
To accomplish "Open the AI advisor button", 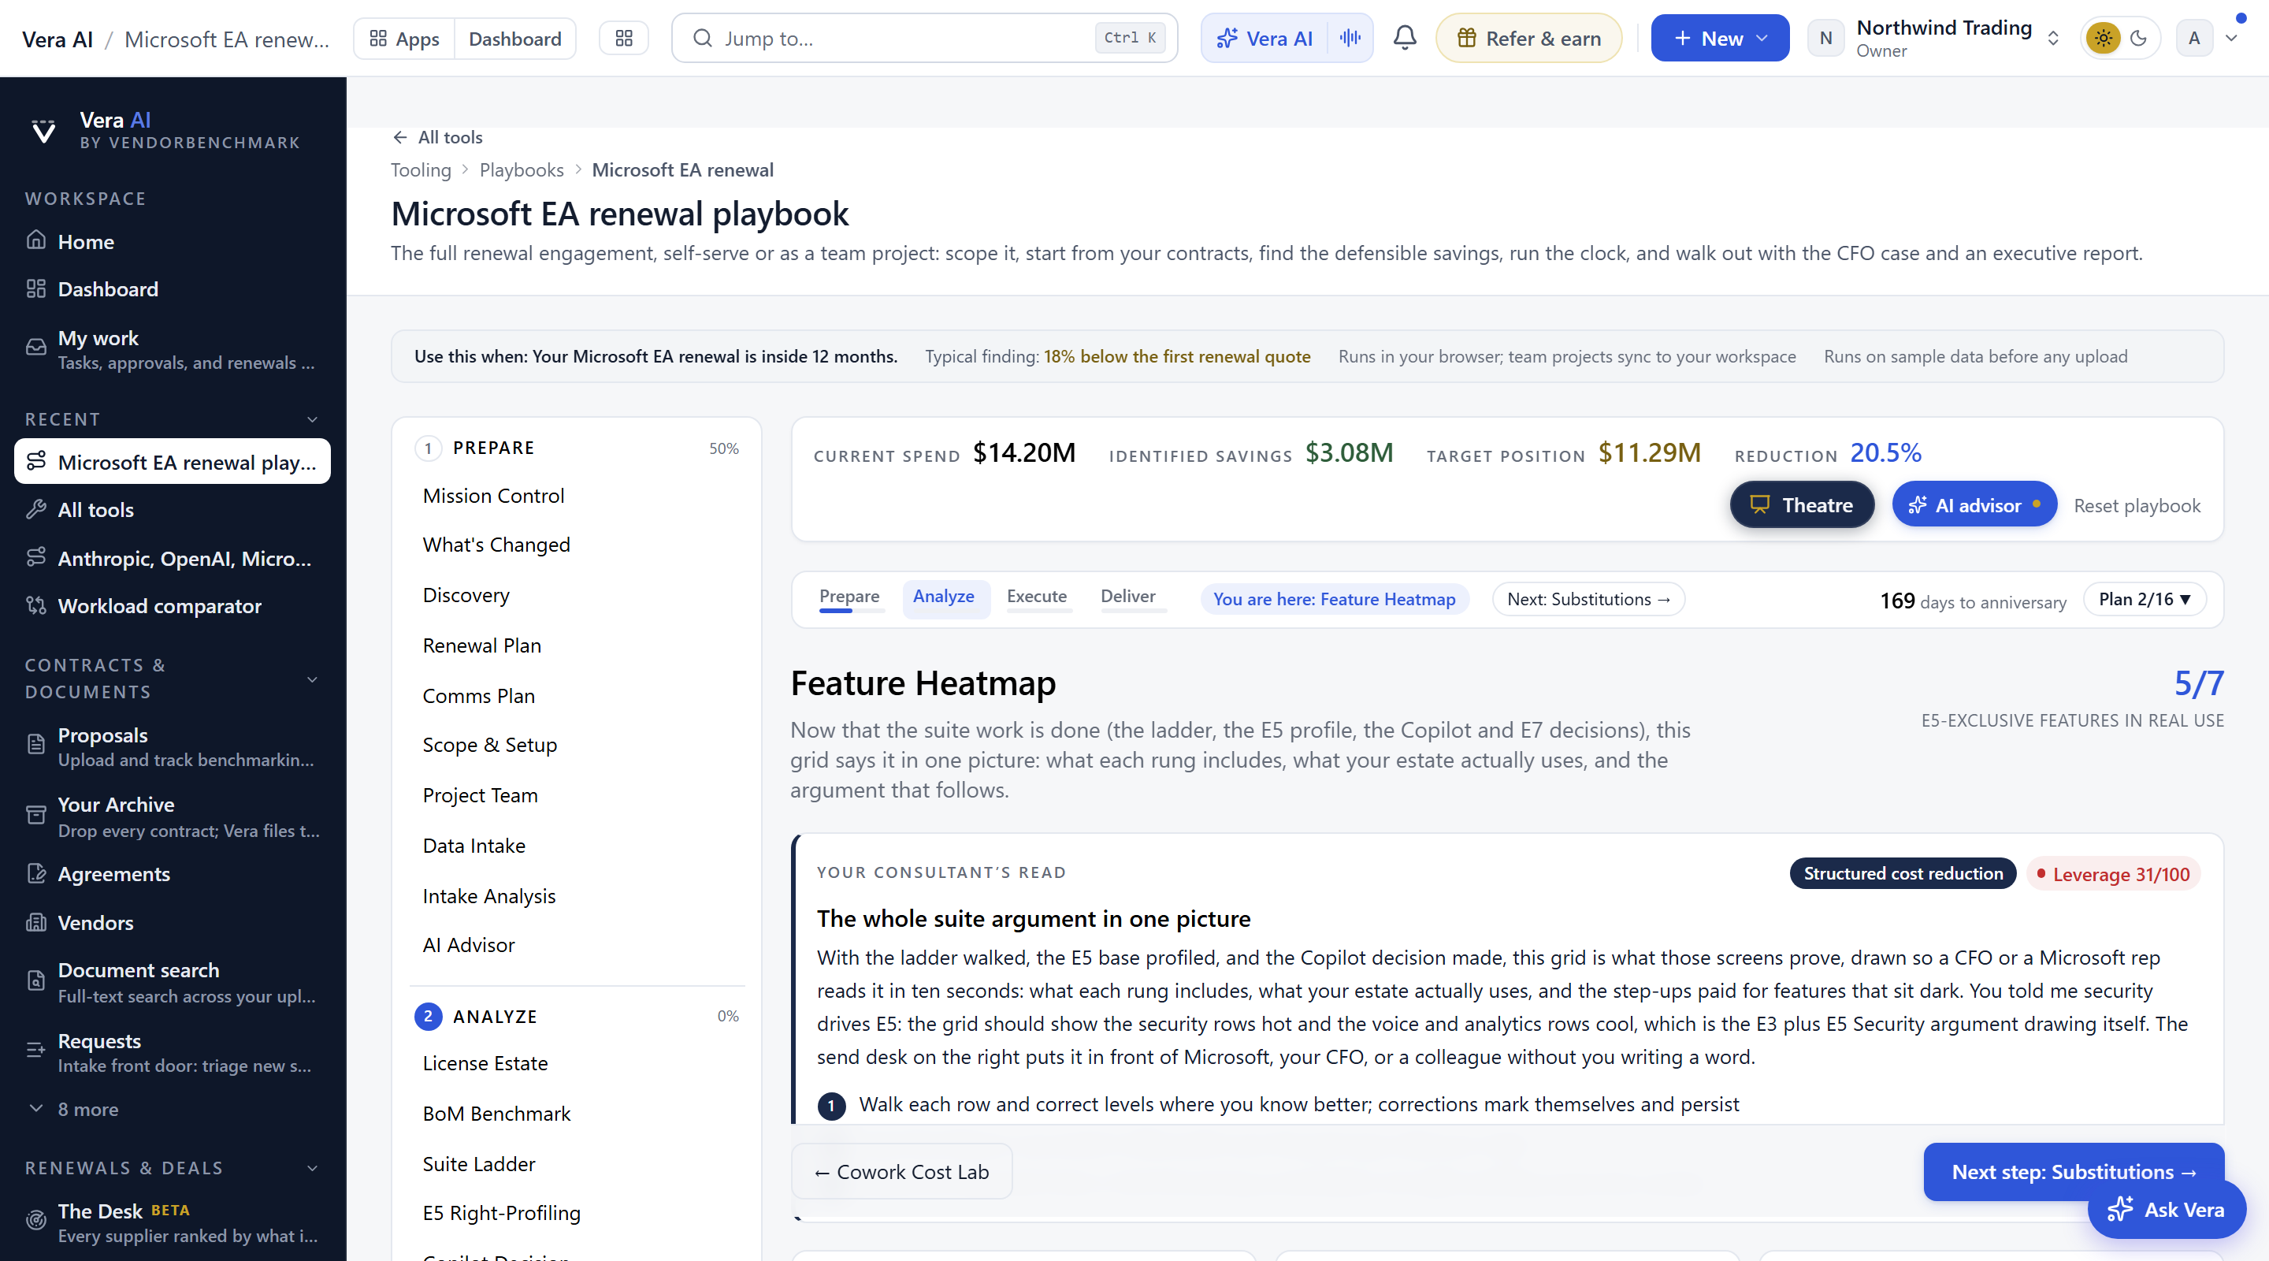I will pyautogui.click(x=1974, y=505).
